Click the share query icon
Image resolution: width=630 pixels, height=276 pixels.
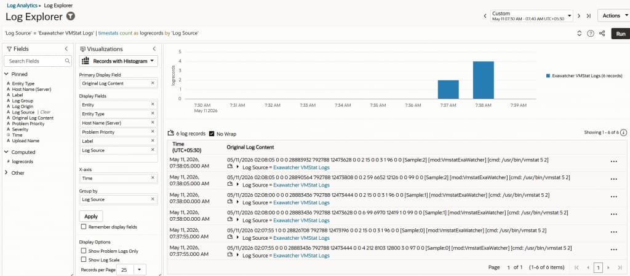pyautogui.click(x=602, y=34)
